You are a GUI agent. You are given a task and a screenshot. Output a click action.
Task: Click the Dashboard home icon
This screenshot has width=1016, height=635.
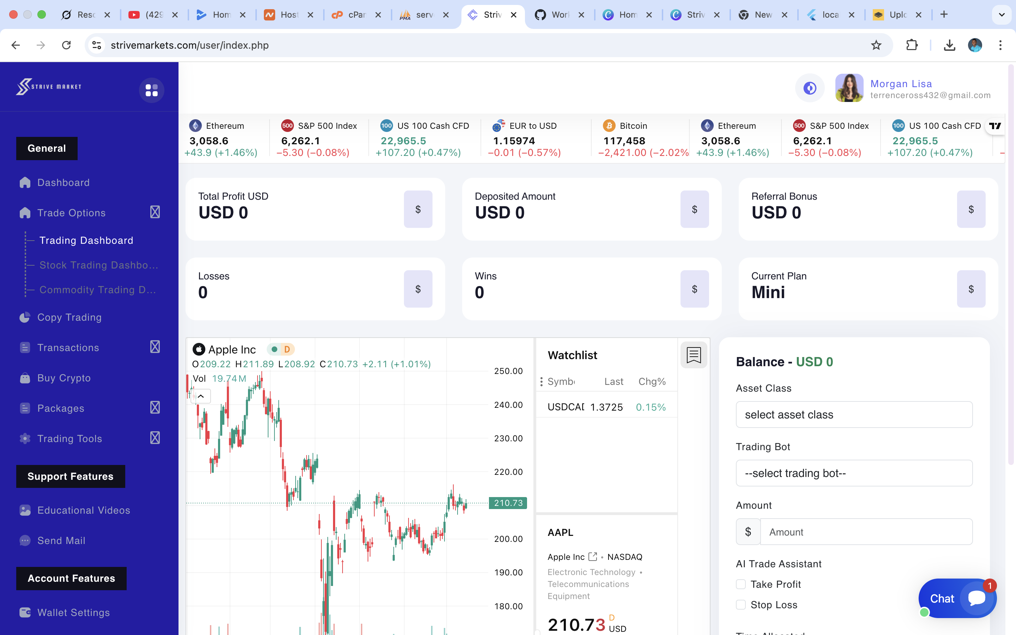coord(25,182)
